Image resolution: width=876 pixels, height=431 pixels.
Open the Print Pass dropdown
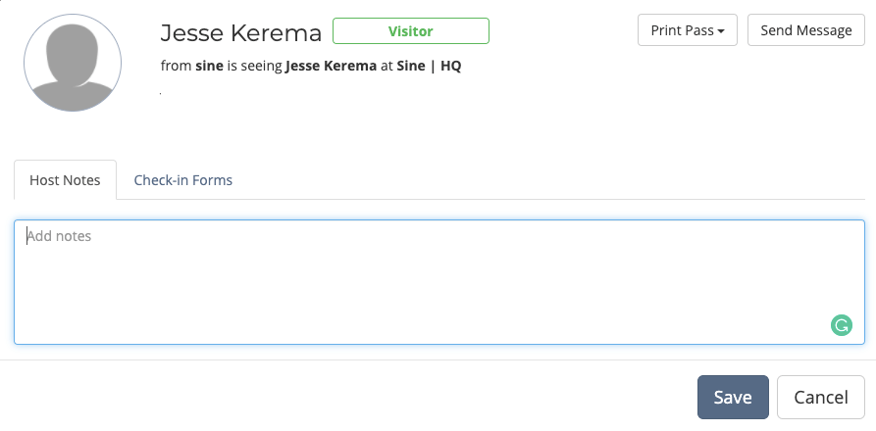pos(688,30)
